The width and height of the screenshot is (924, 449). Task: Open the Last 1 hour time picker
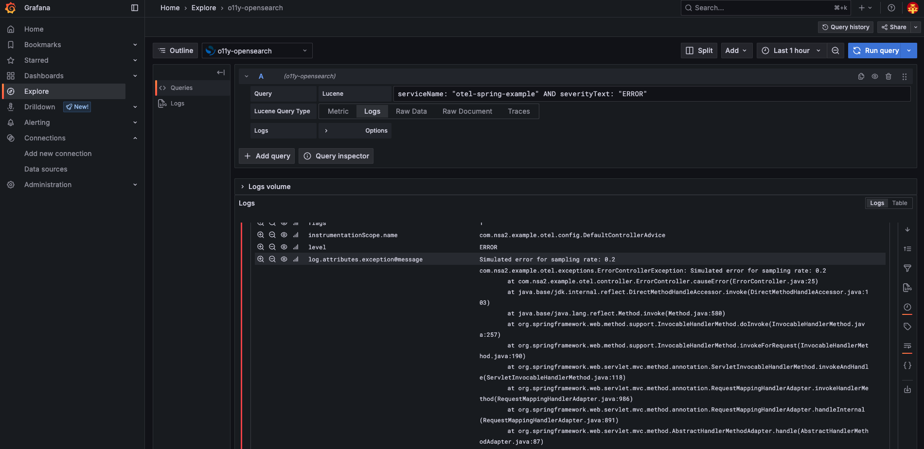[x=791, y=51]
